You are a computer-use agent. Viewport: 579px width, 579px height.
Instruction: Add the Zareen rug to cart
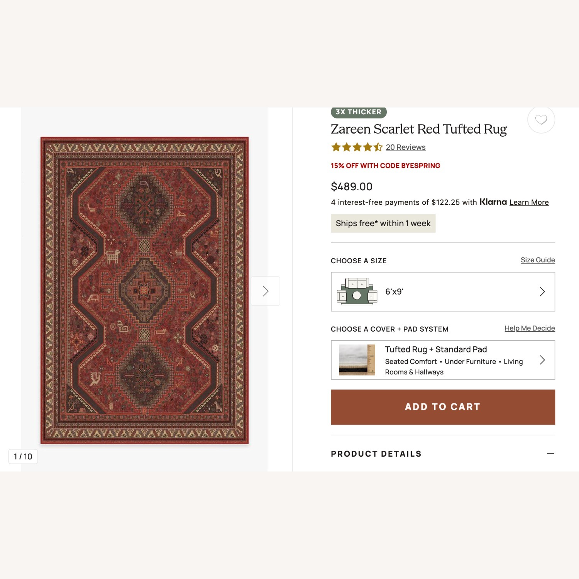click(443, 407)
